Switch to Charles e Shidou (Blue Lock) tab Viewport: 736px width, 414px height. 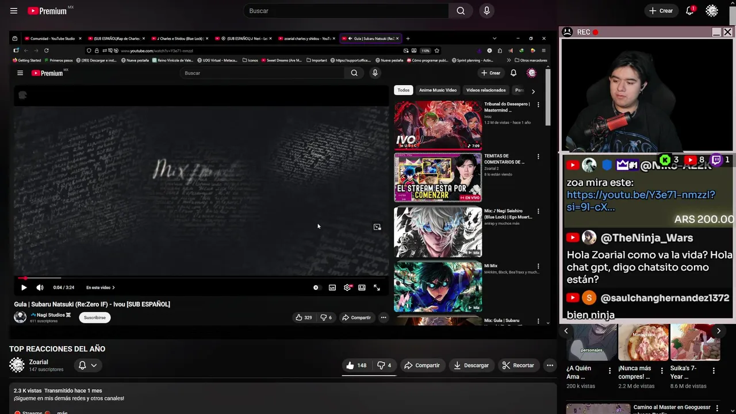click(181, 39)
